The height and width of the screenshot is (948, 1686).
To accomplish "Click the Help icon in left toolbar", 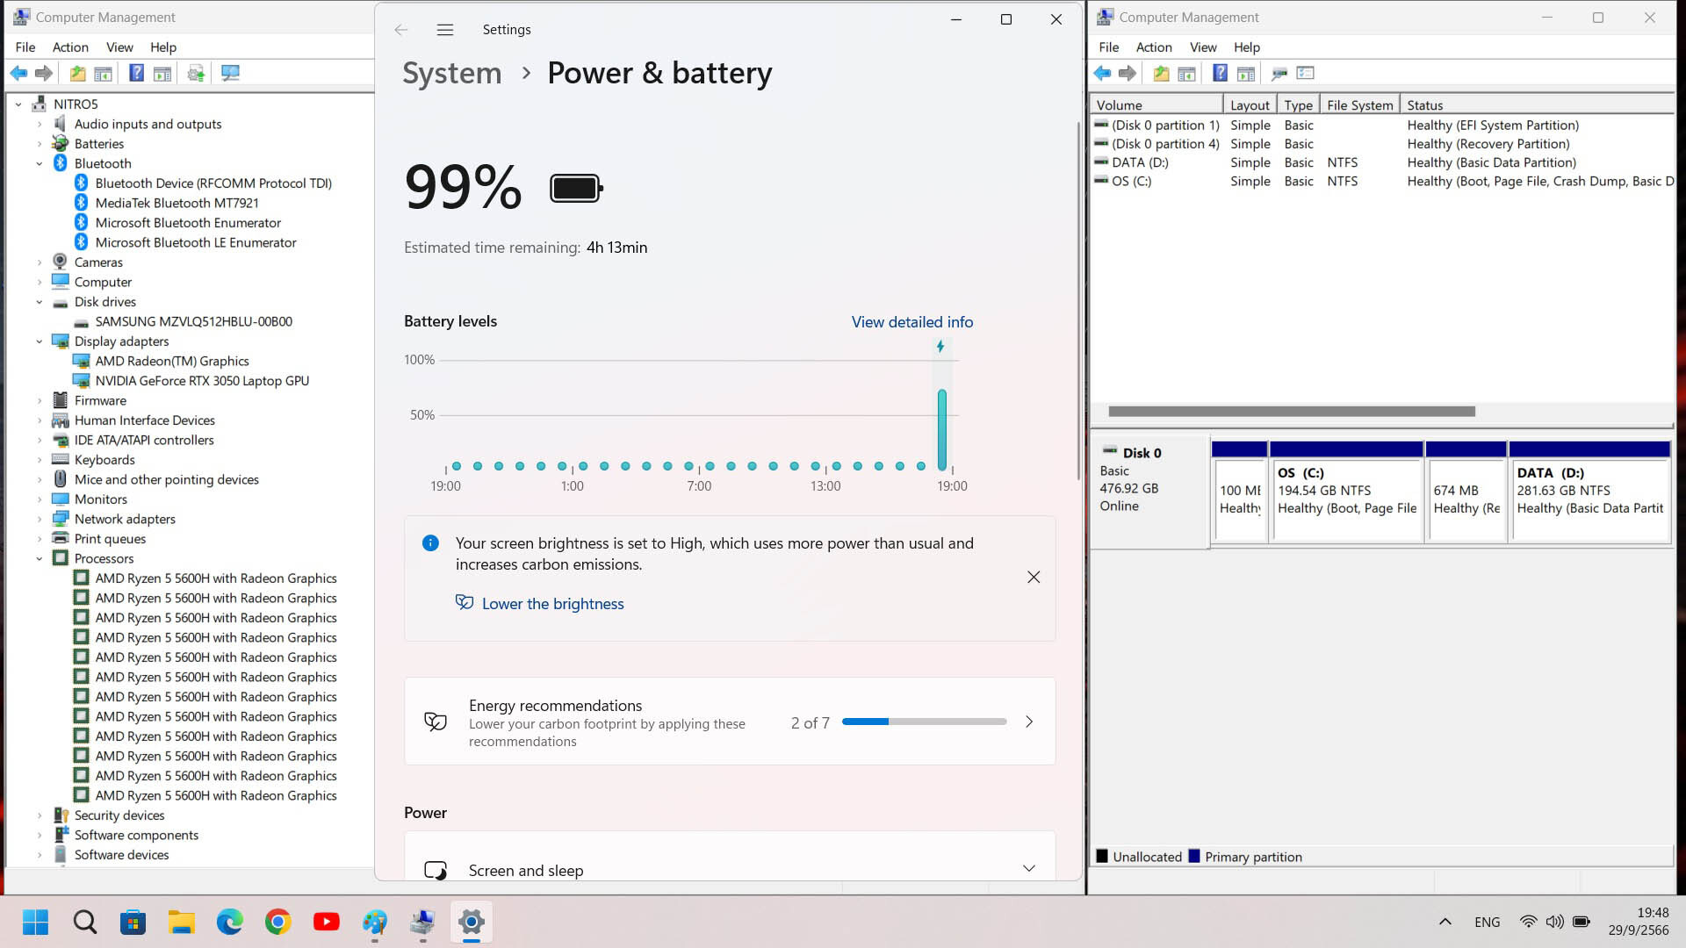I will click(136, 73).
